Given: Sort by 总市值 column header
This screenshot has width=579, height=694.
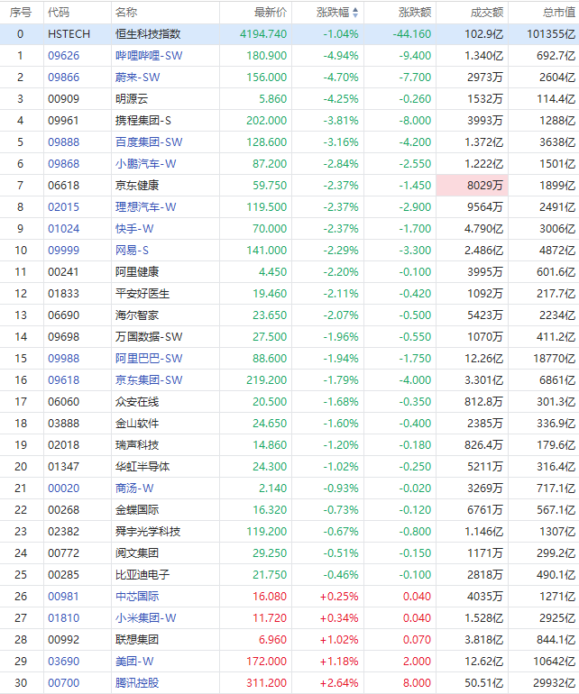Looking at the screenshot, I should coord(559,13).
